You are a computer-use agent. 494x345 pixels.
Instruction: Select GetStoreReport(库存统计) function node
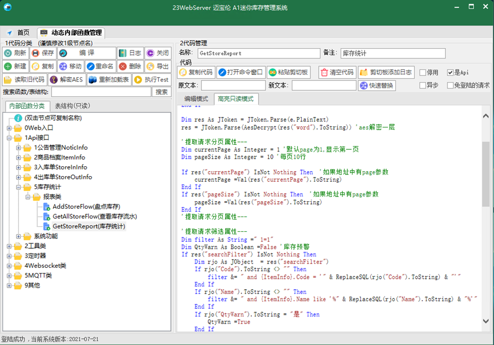pyautogui.click(x=89, y=226)
